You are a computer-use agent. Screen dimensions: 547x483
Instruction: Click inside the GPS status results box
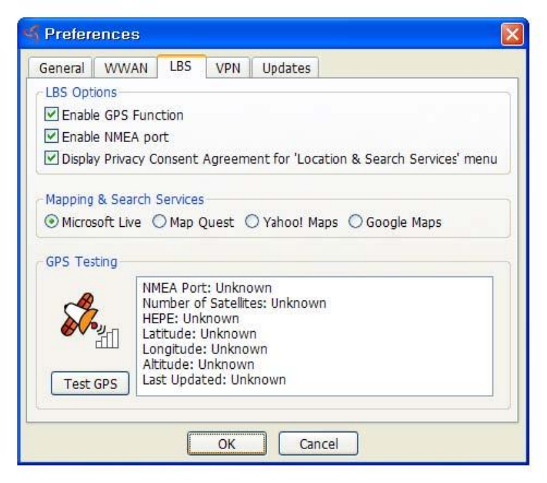pyautogui.click(x=315, y=336)
